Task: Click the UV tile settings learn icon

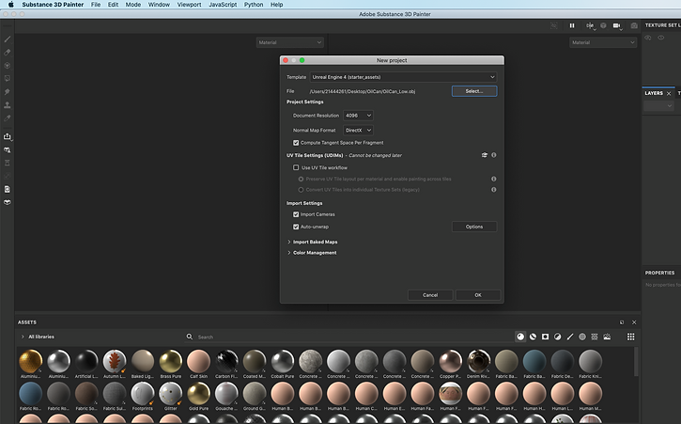Action: click(485, 155)
